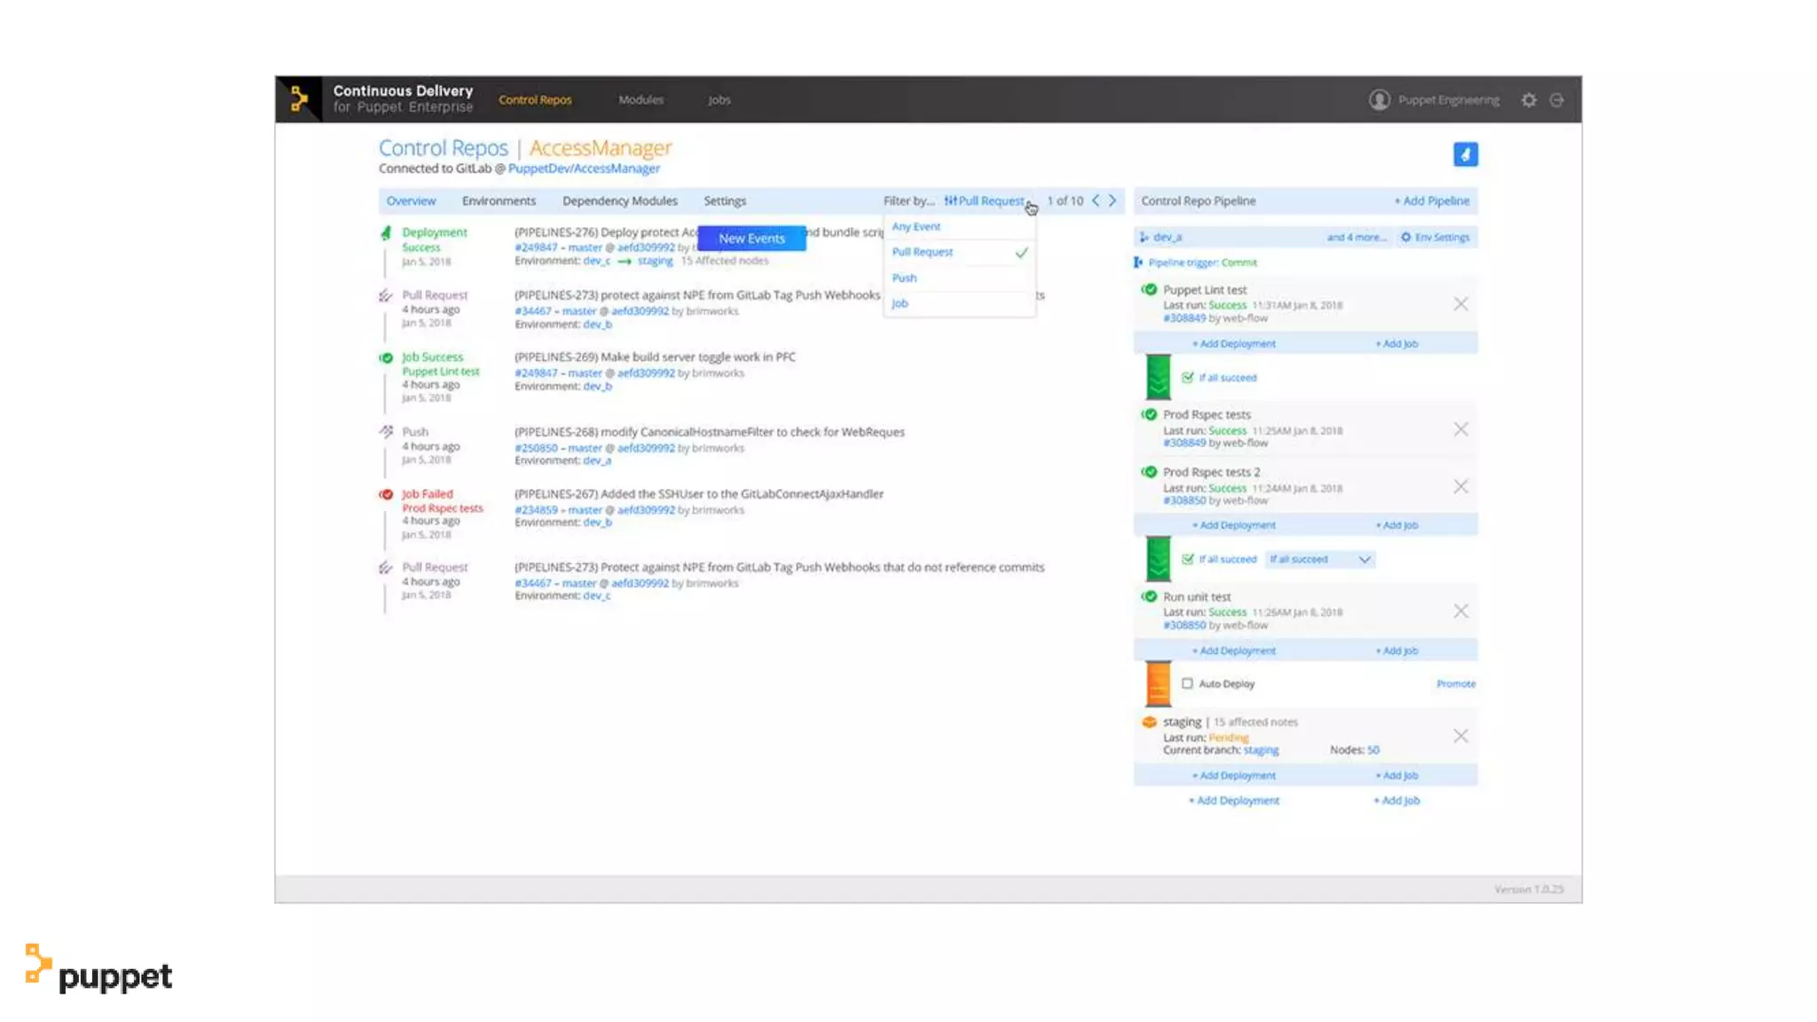Click the New Events button
This screenshot has width=1817, height=1022.
(751, 238)
